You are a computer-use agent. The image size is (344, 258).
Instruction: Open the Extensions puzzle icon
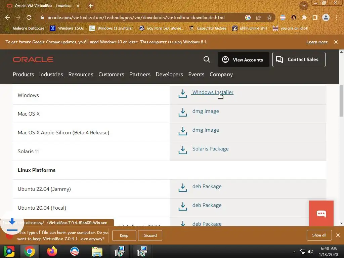coord(304,17)
